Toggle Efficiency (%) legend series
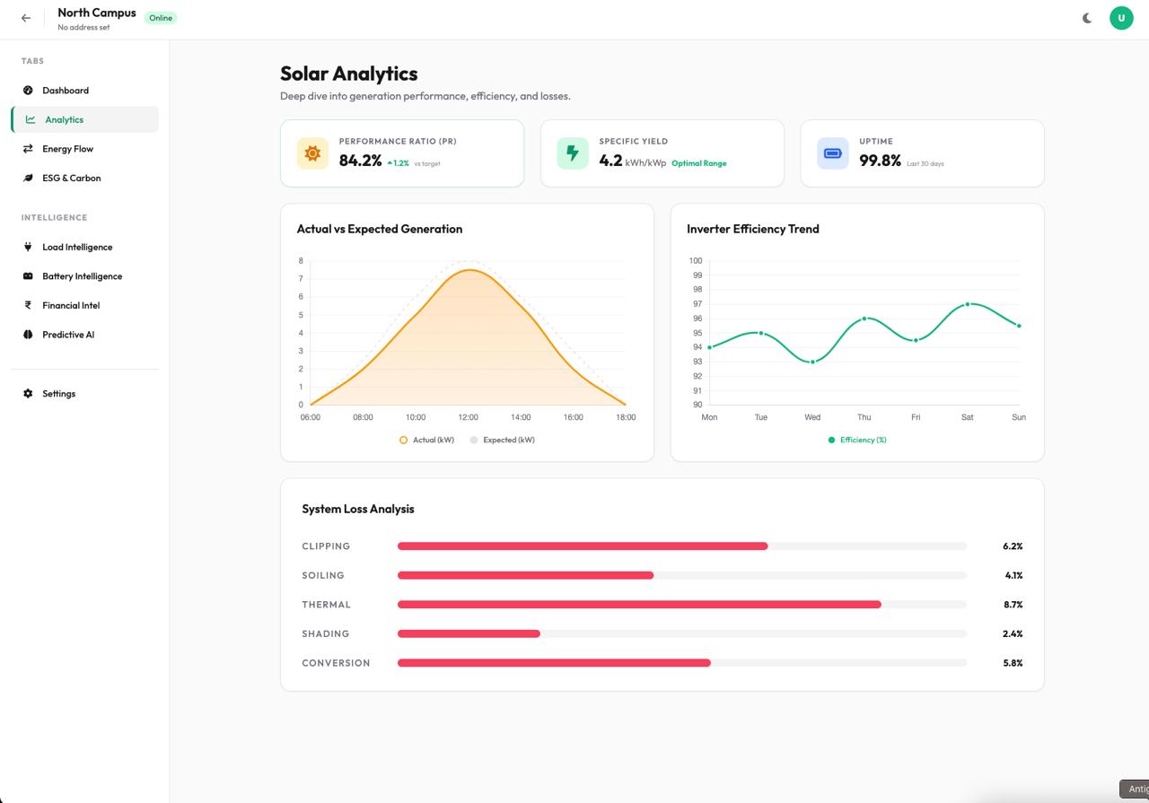 857,440
